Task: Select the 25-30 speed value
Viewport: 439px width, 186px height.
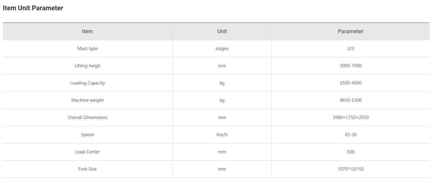Action: point(351,135)
